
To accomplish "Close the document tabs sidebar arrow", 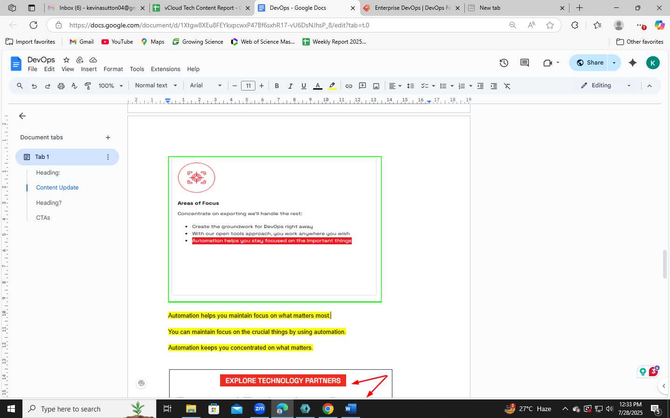I will [x=22, y=116].
